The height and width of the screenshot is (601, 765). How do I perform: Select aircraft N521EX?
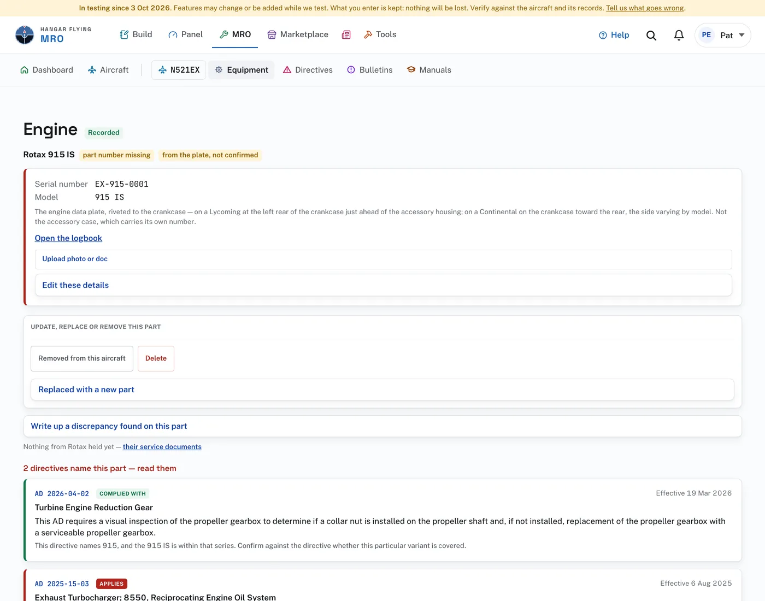[x=179, y=70]
